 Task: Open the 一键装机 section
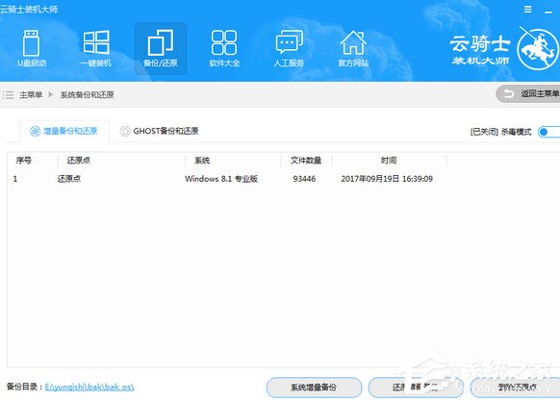[95, 48]
